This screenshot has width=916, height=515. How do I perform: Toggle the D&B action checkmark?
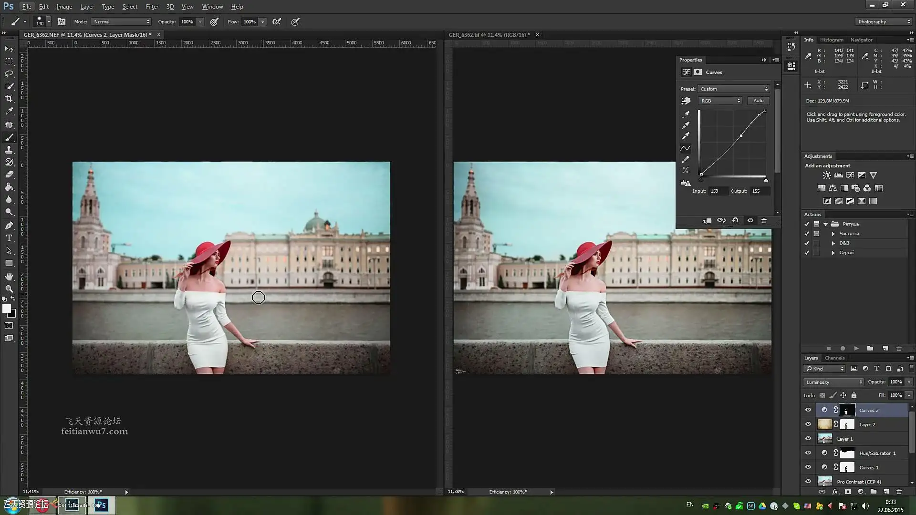[807, 243]
